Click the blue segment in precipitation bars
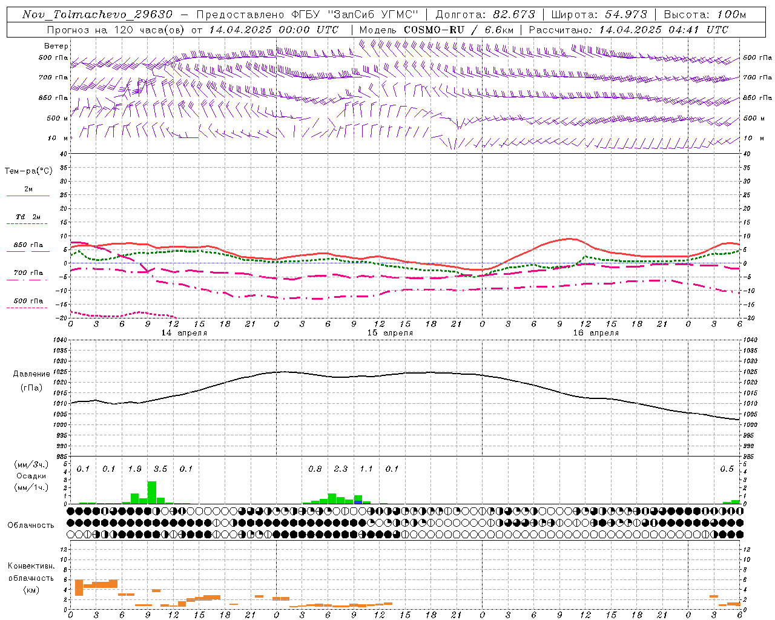The width and height of the screenshot is (775, 620). 358,503
